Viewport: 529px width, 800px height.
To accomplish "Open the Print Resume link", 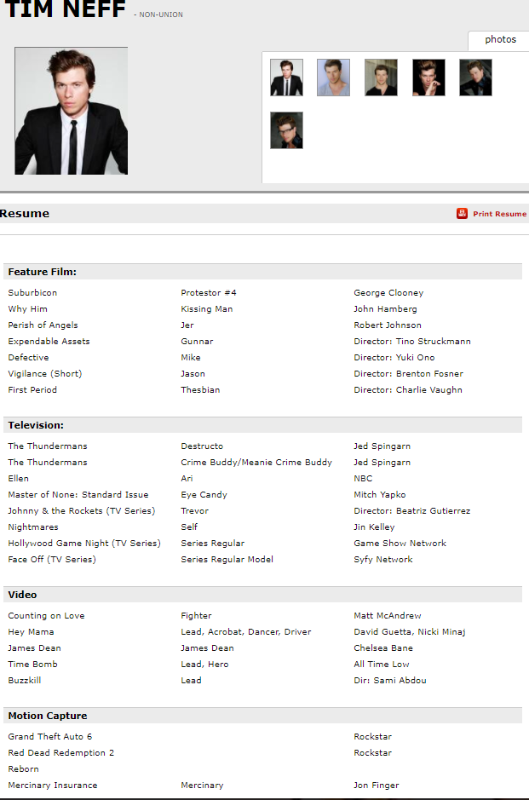I will pos(499,214).
